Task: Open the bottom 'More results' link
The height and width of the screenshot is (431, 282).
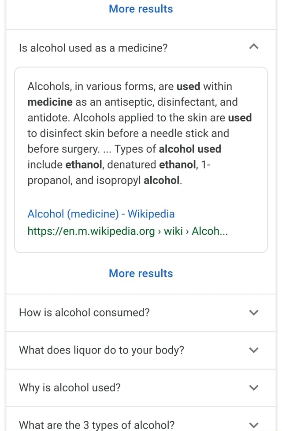Action: 141,273
